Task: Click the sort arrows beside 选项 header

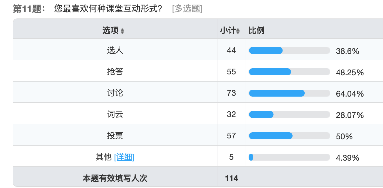Action: 122,31
